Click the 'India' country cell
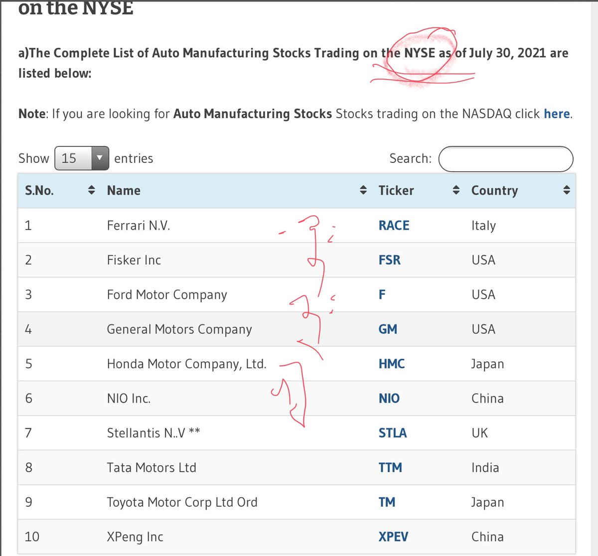 (485, 467)
